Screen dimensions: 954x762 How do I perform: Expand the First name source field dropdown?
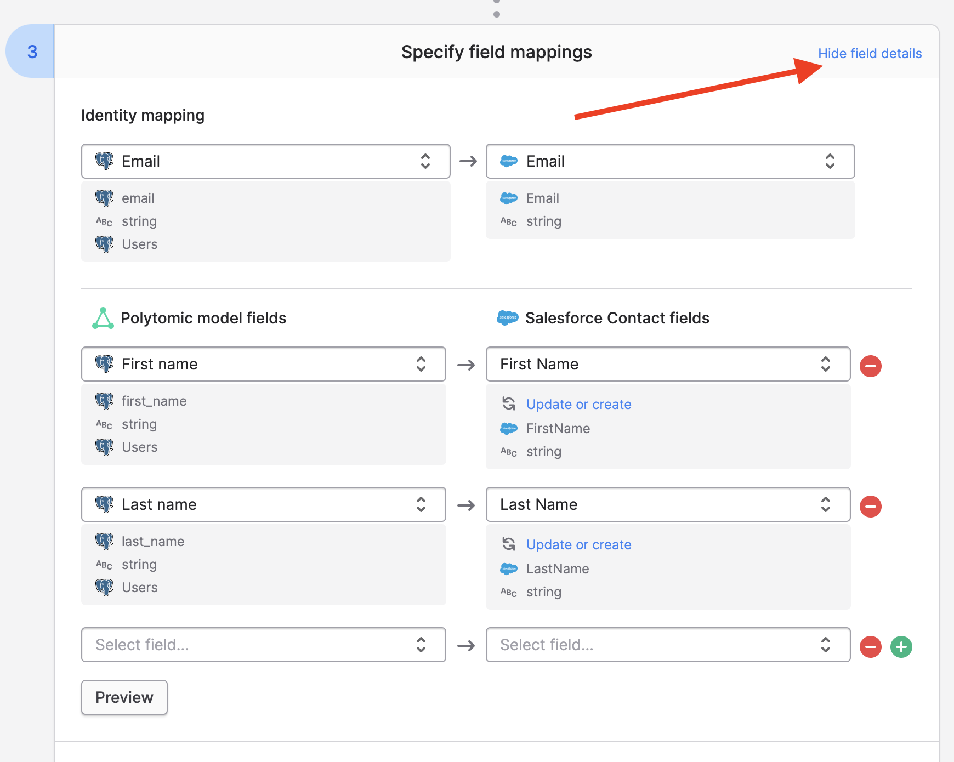[x=263, y=364]
